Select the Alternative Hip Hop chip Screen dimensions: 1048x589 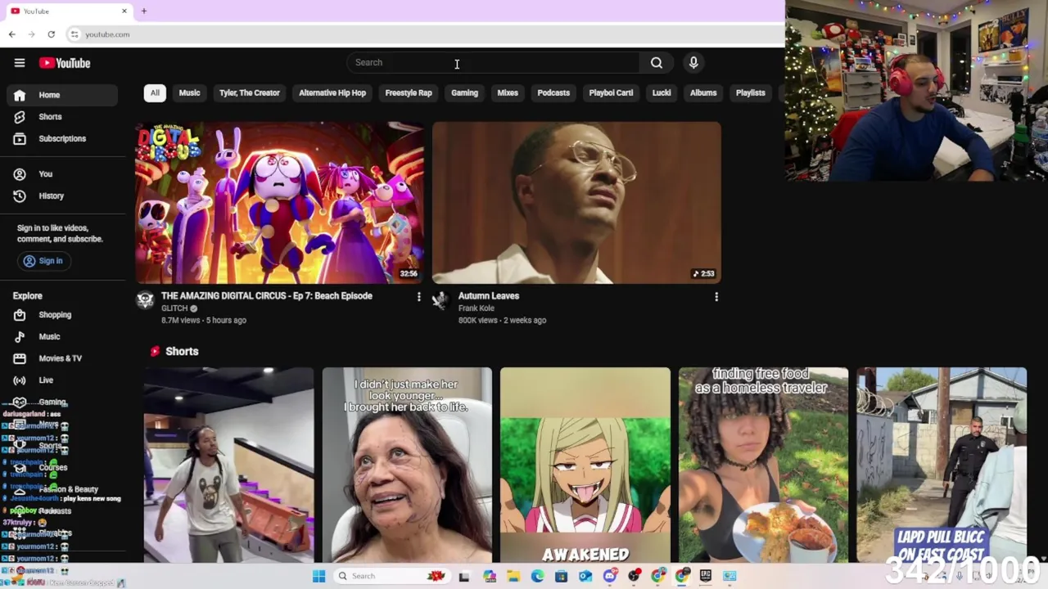[332, 92]
